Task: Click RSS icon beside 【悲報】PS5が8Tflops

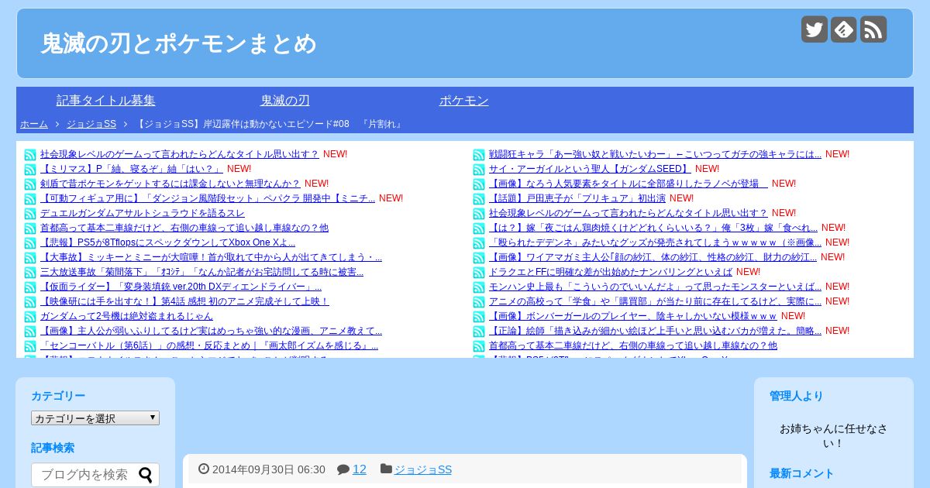Action: [x=30, y=243]
